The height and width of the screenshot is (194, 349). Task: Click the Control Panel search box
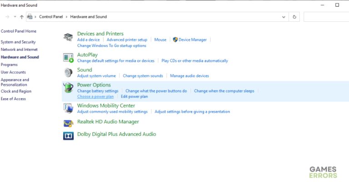(x=326, y=17)
